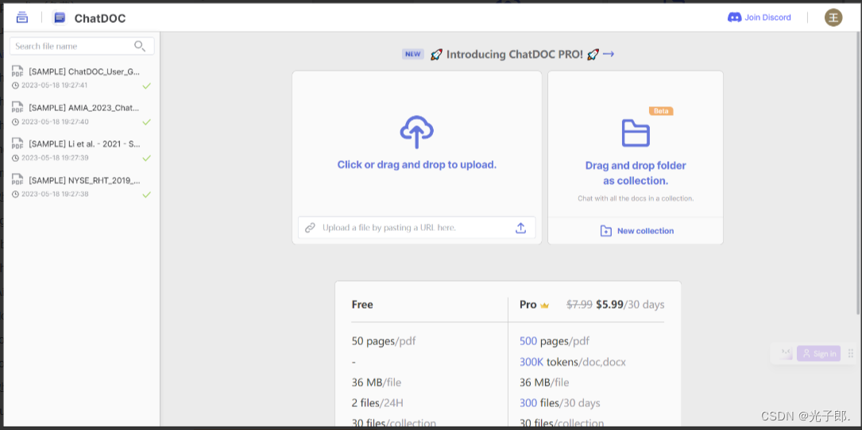Click PDF icon of ChatDOC_User_G file

[x=17, y=71]
